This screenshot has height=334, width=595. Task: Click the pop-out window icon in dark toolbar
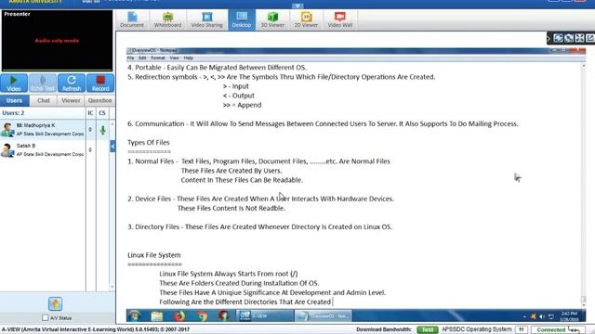click(589, 38)
